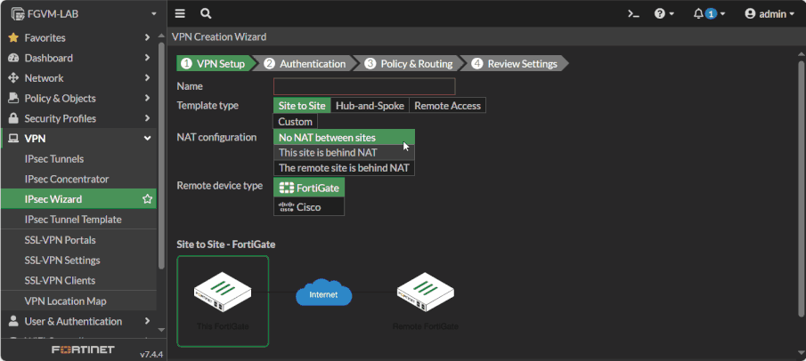Unfavorite IPsec Wizard using star icon

148,199
